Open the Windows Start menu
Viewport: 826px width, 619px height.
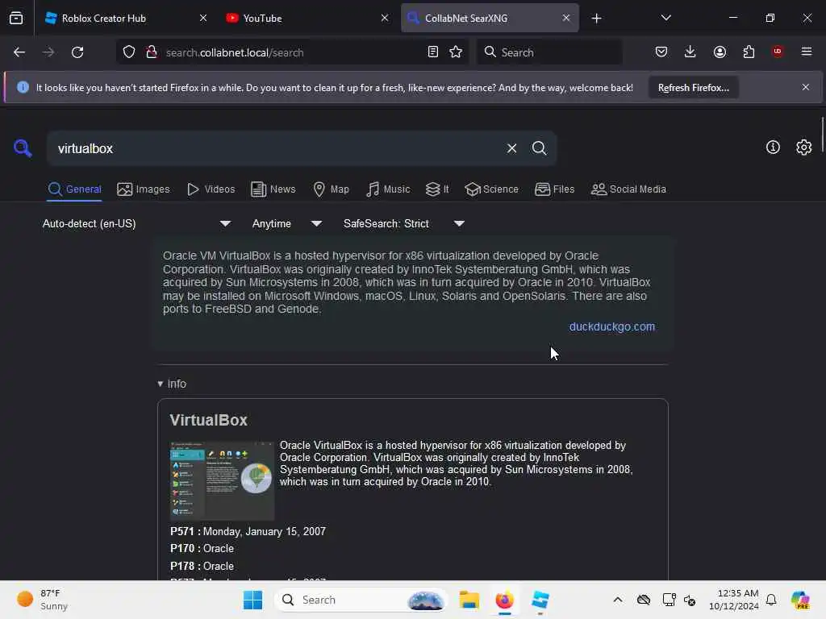coord(252,600)
